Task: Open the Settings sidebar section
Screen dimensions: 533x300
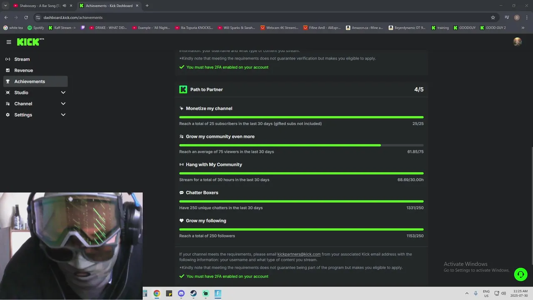Action: tap(35, 115)
